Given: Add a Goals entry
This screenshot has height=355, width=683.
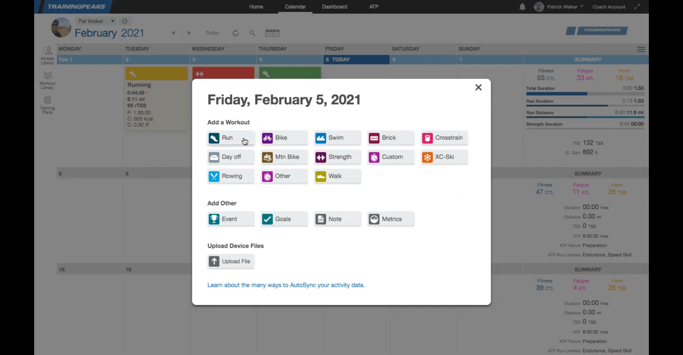Looking at the screenshot, I should pos(284,219).
